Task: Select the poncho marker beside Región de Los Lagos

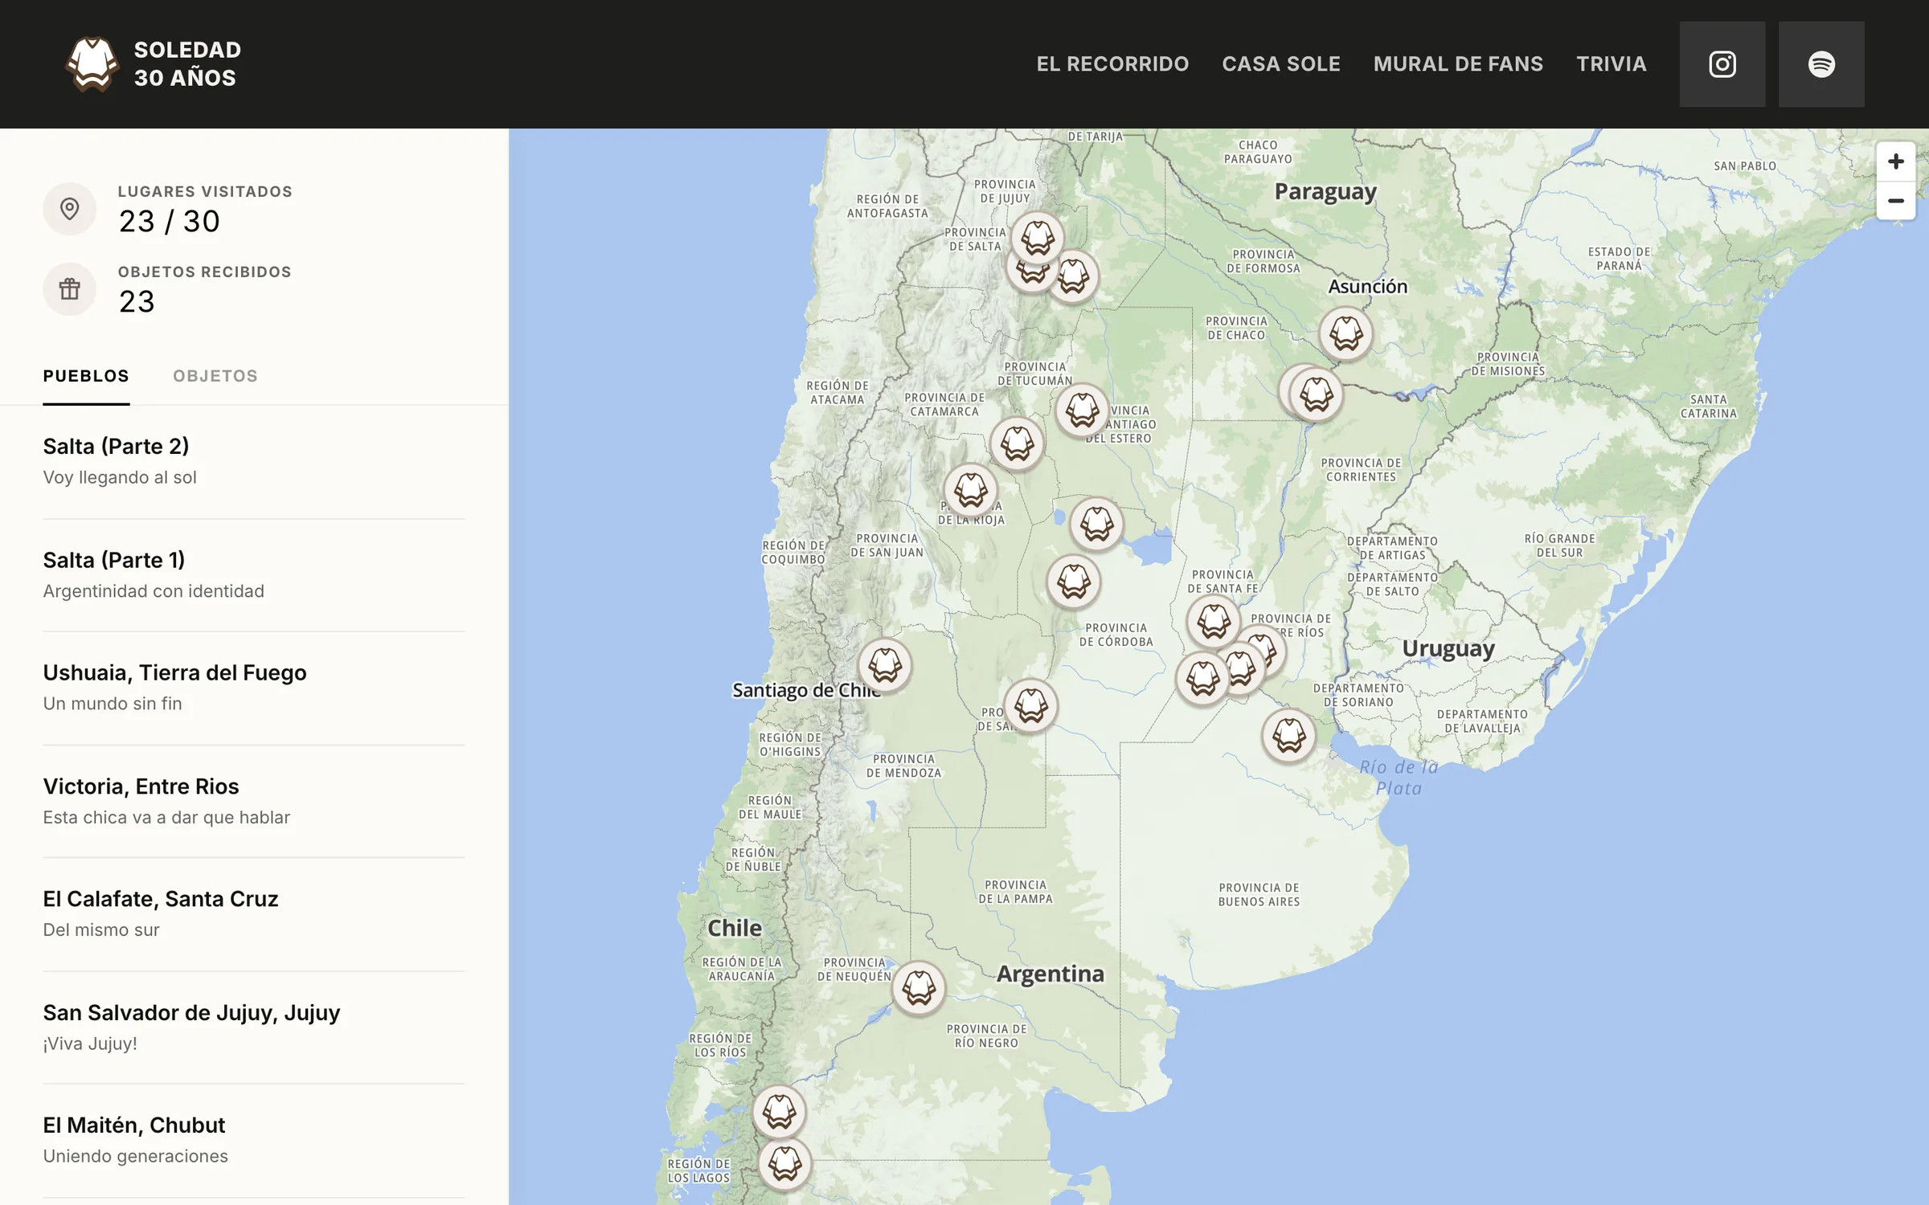Action: pos(785,1164)
